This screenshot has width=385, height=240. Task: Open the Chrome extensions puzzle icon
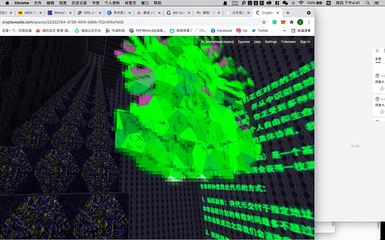click(x=291, y=22)
